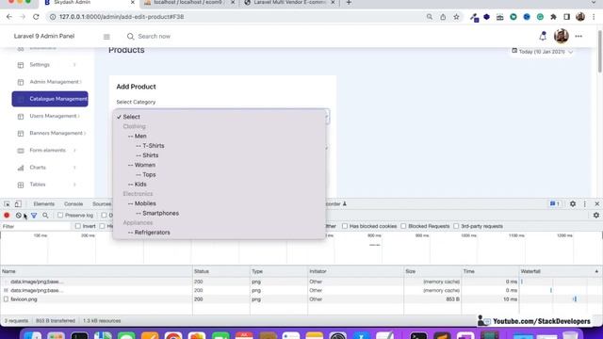Bookmark this page with the star icon

click(x=456, y=17)
